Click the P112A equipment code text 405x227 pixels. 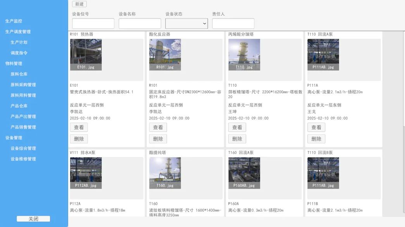(x=75, y=203)
